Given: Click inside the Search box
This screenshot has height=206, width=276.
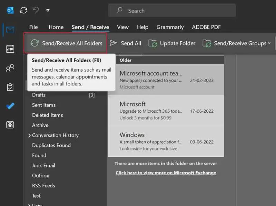Looking at the screenshot, I should (172, 11).
